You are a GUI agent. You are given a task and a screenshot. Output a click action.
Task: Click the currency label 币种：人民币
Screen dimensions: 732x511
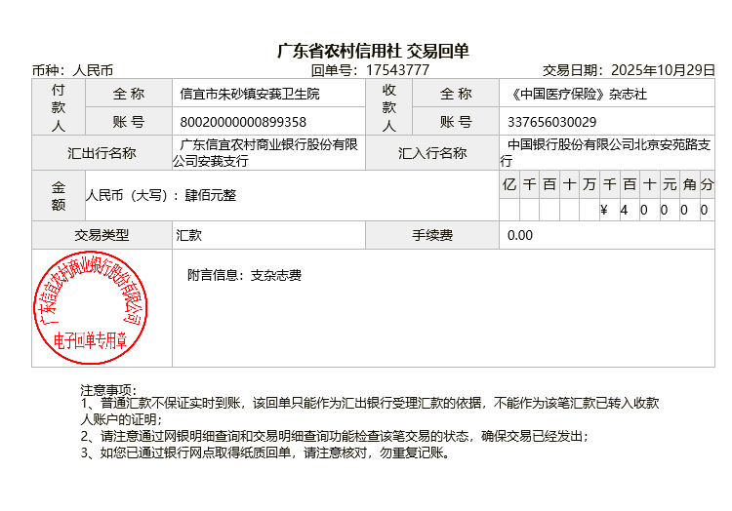point(73,70)
